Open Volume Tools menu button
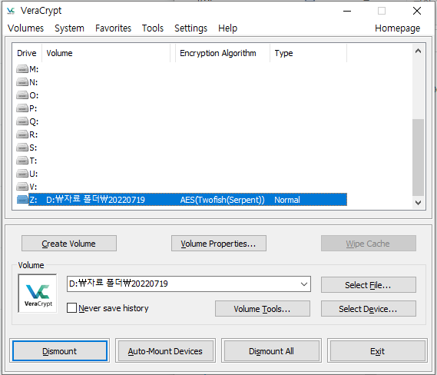 (262, 309)
